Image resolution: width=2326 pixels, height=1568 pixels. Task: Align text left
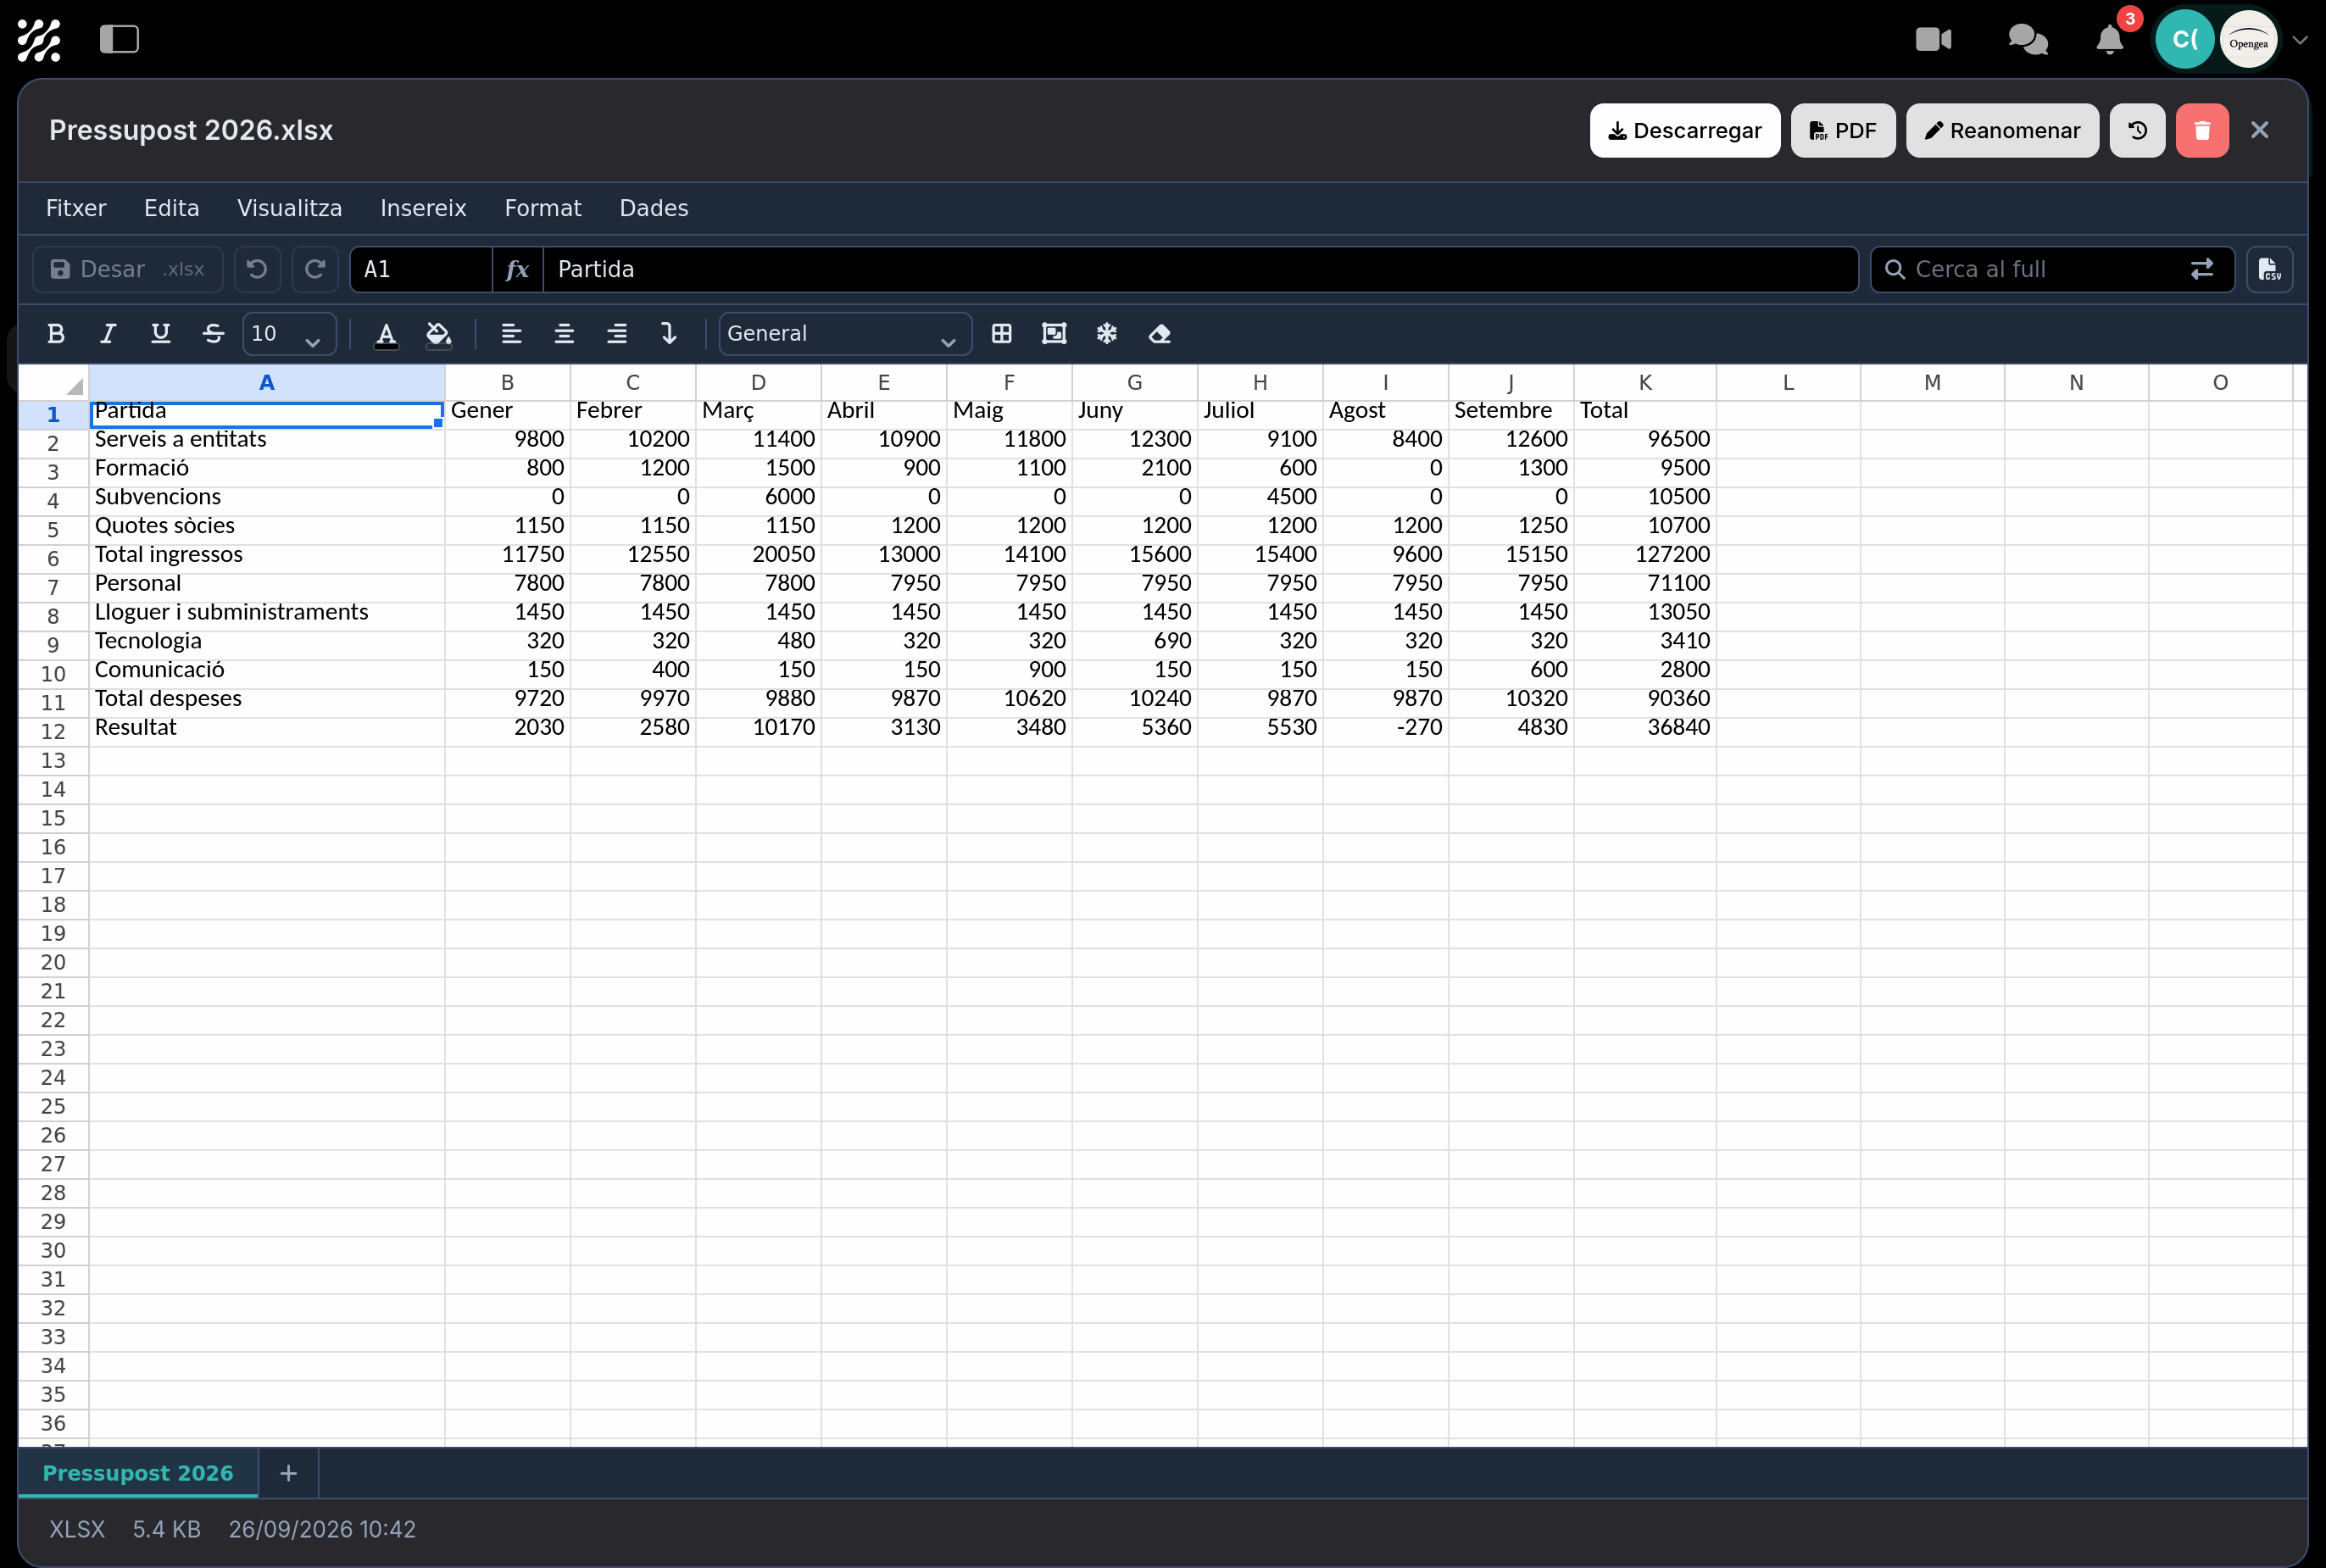(x=511, y=334)
